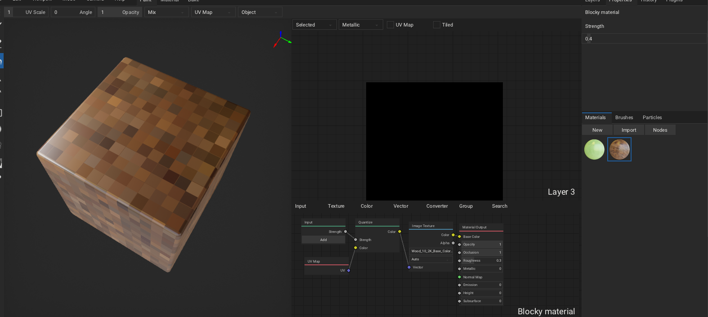Open the Group node category menu

point(466,206)
